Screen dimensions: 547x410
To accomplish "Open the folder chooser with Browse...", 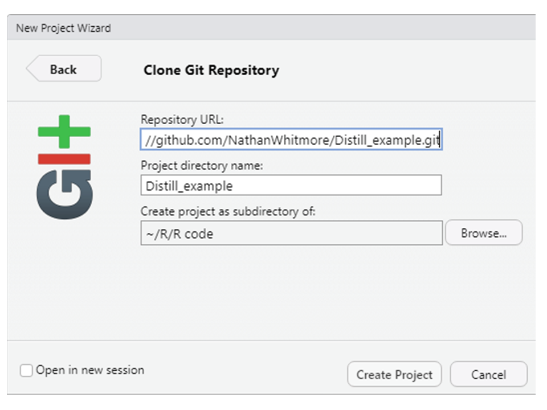I will [484, 233].
